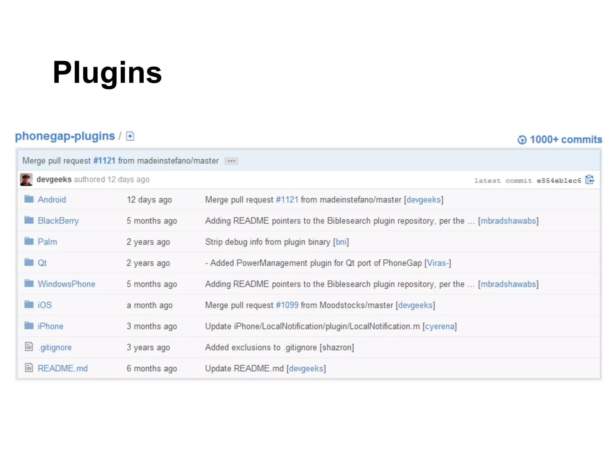Click the Palm folder icon
This screenshot has width=613, height=460.
coord(29,241)
